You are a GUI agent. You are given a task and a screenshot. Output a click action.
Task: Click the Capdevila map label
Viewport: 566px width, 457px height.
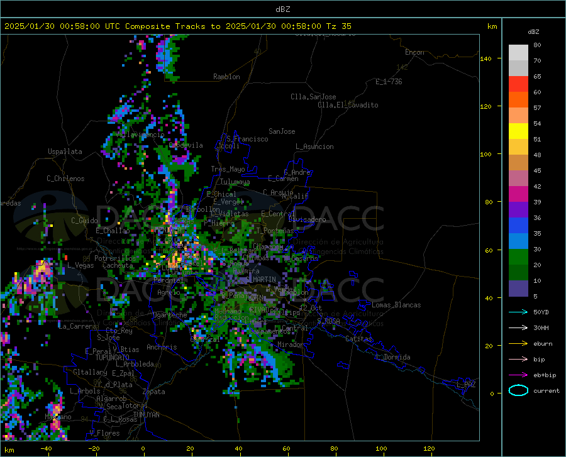186,145
